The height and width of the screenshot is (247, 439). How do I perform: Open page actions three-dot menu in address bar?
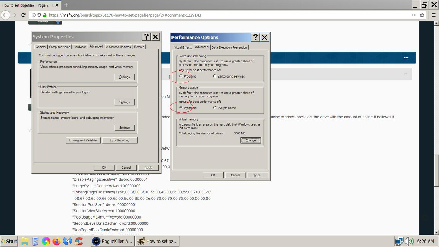click(x=414, y=15)
